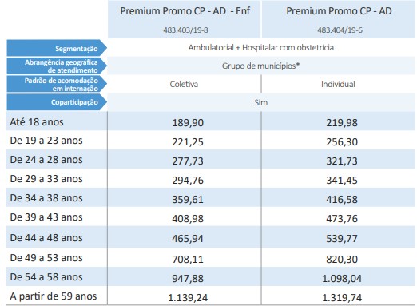The width and height of the screenshot is (417, 306).
Task: Select the Coparticipação arrow label
Action: click(x=57, y=102)
